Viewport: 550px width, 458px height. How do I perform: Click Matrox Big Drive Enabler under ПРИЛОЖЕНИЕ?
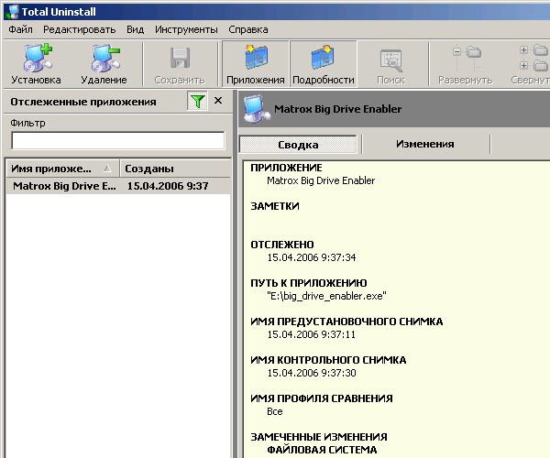(321, 180)
